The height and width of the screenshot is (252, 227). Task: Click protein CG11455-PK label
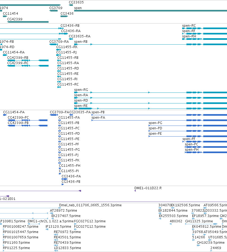pyautogui.click(x=69, y=160)
